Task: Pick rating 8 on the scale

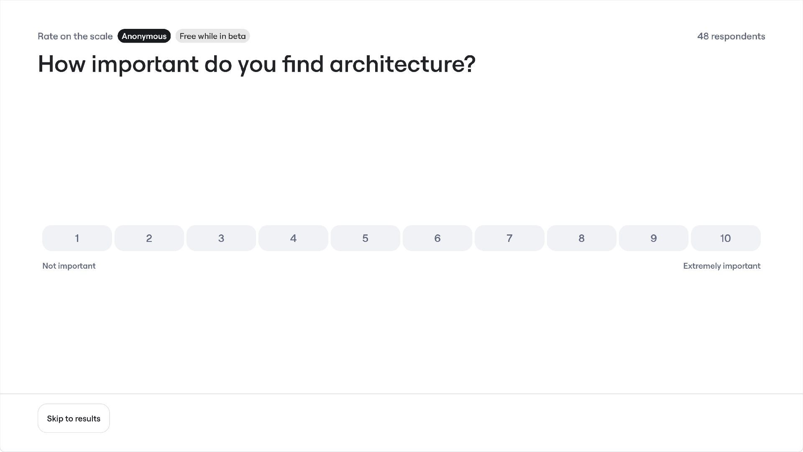Action: click(581, 238)
